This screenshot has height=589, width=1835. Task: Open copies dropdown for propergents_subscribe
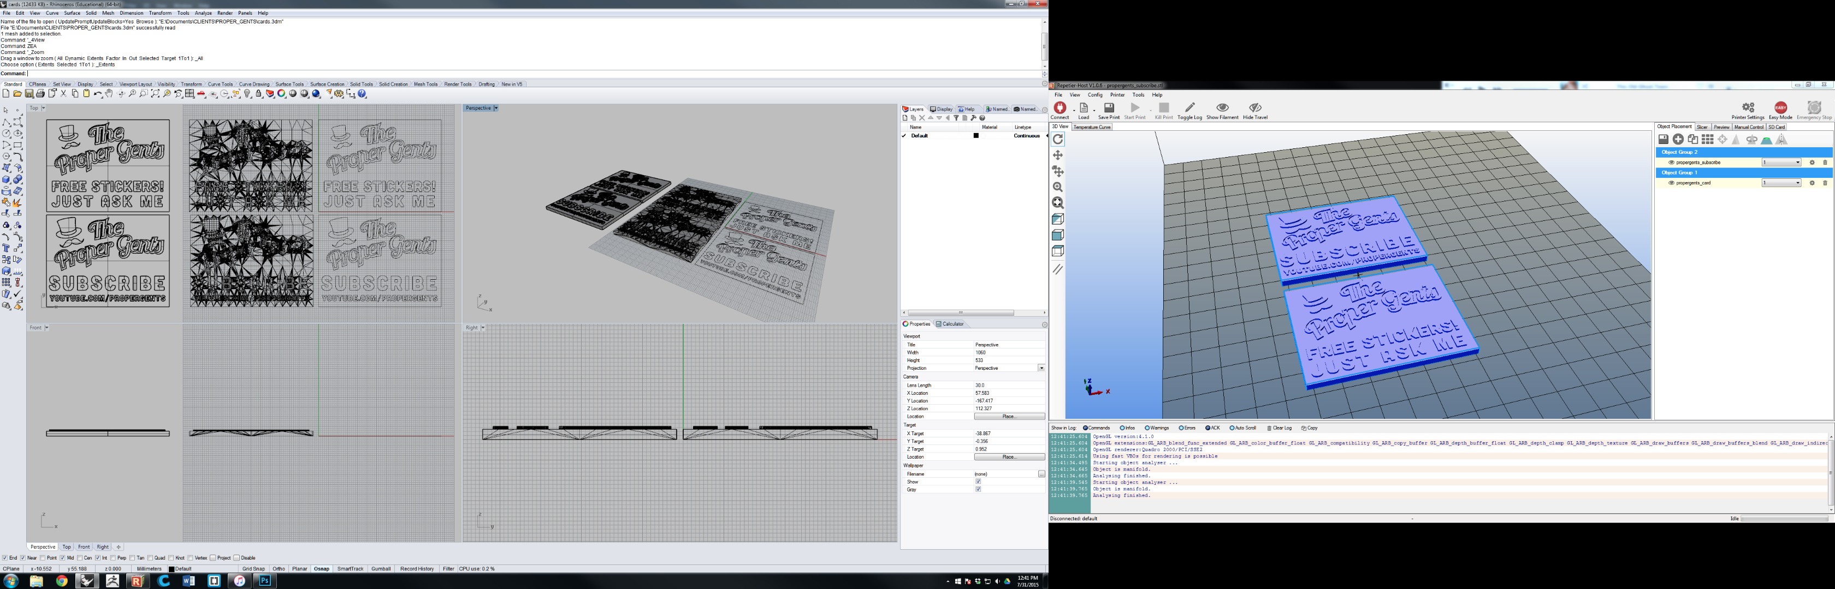(1797, 162)
